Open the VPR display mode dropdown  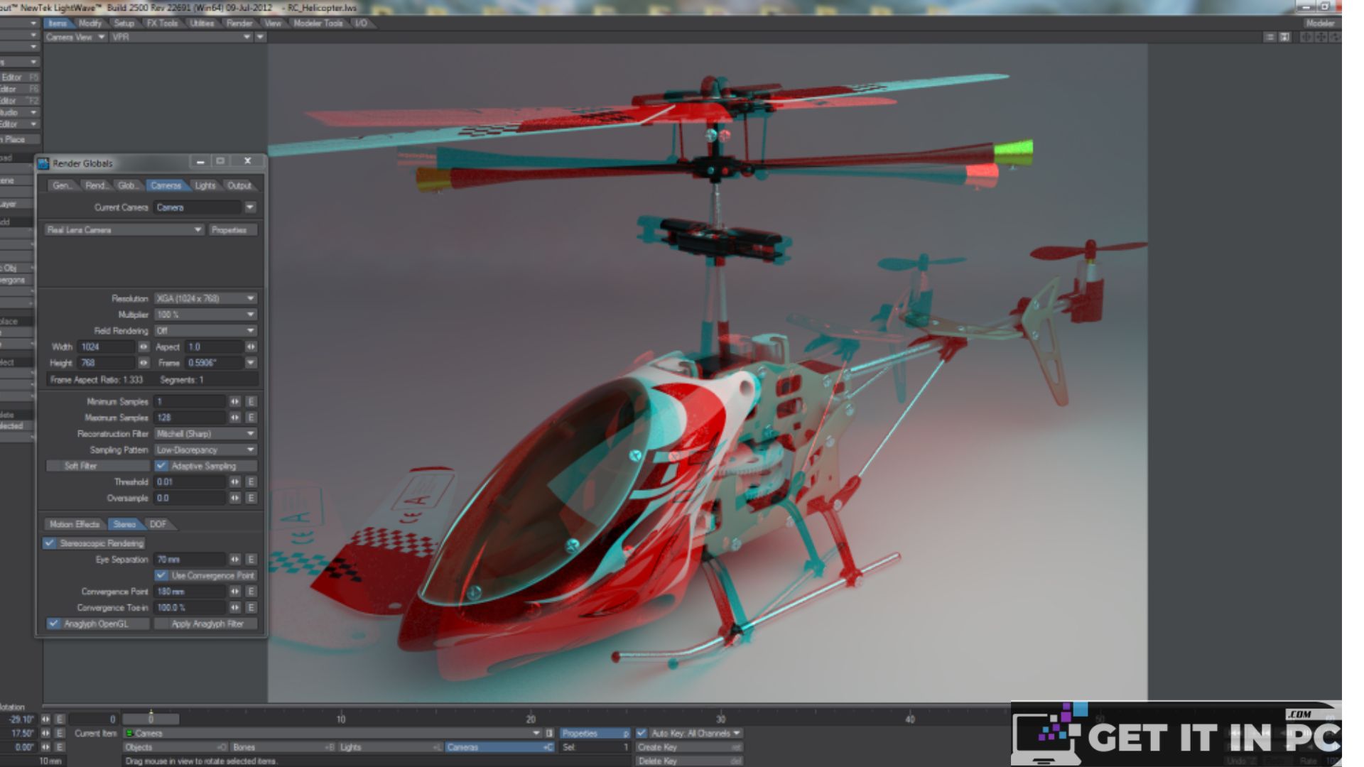181,37
